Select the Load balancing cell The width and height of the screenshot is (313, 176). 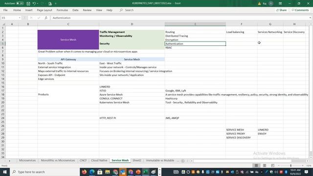(242, 32)
